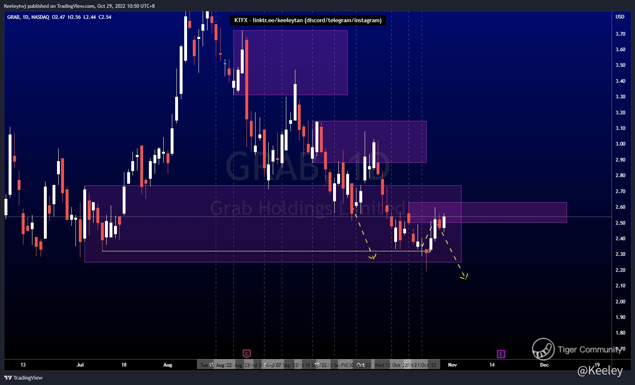The image size is (635, 385).
Task: Click the Jul label on time axis
Action: pyautogui.click(x=80, y=364)
